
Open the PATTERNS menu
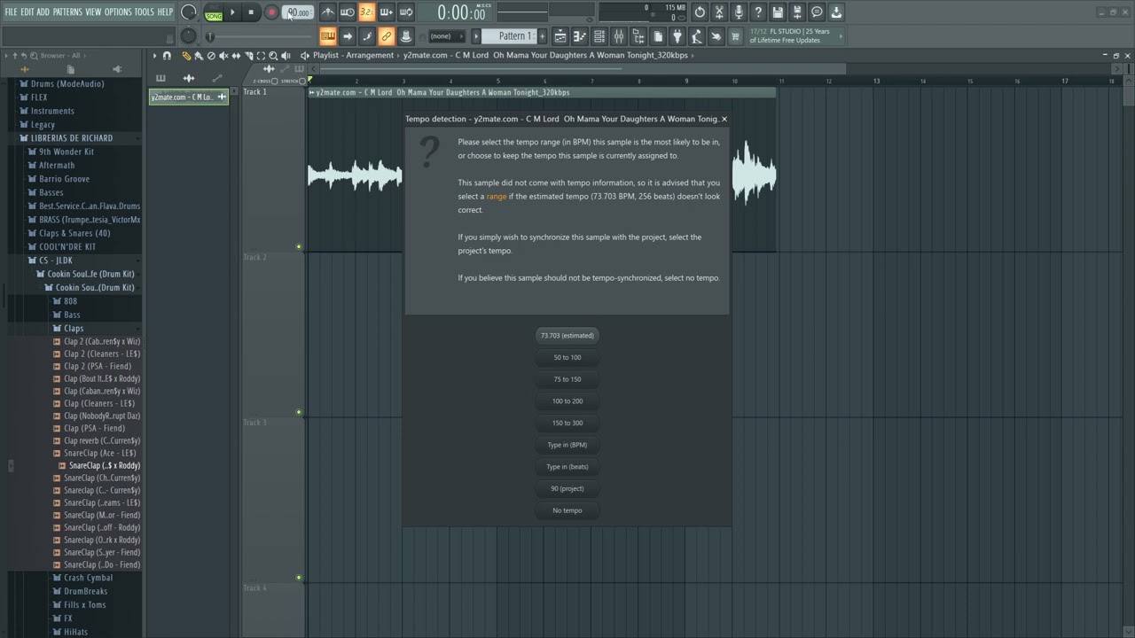[x=67, y=12]
